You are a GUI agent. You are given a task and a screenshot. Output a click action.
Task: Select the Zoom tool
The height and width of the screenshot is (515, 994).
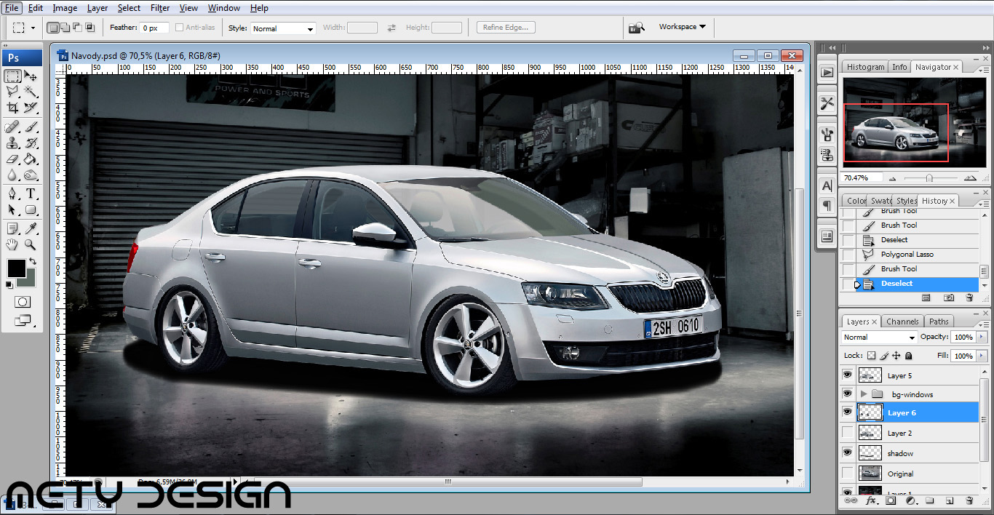click(x=31, y=245)
